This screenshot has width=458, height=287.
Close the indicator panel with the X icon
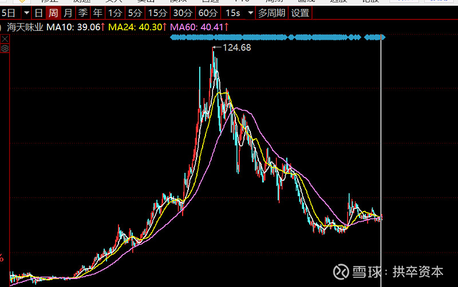tap(5, 39)
